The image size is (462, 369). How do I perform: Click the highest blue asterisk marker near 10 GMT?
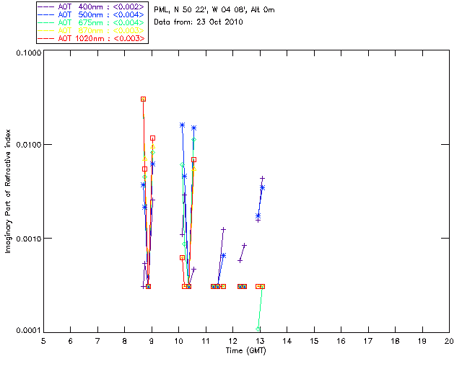[x=183, y=125]
